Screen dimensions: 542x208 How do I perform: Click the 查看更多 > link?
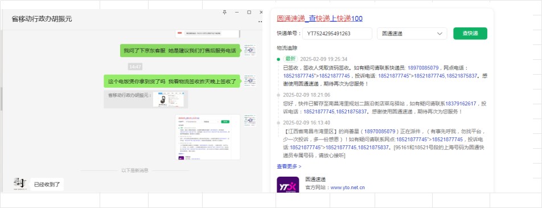pyautogui.click(x=289, y=166)
